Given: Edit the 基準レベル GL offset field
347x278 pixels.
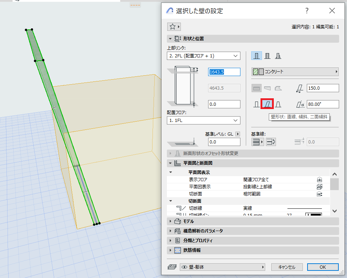Looking at the screenshot, I should [x=224, y=142].
